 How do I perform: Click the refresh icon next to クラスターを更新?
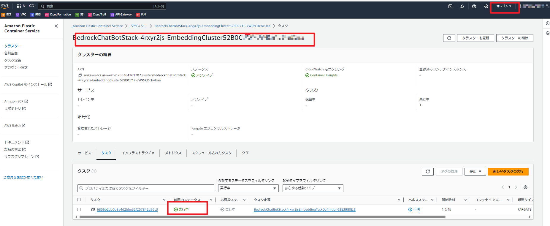449,38
